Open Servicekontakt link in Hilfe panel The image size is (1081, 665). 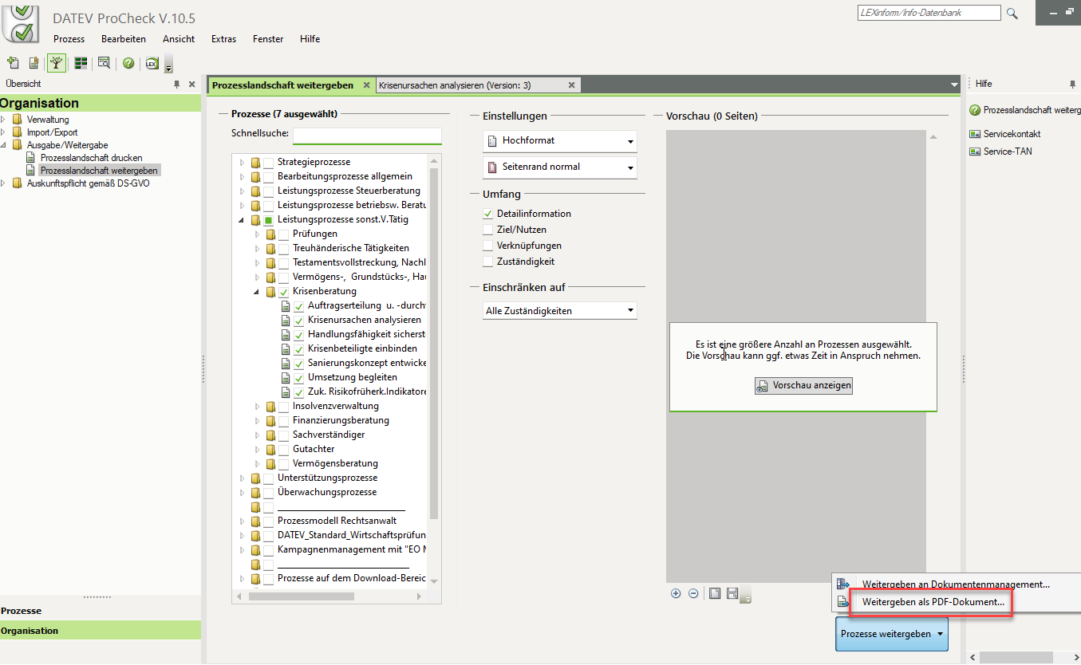tap(1012, 134)
